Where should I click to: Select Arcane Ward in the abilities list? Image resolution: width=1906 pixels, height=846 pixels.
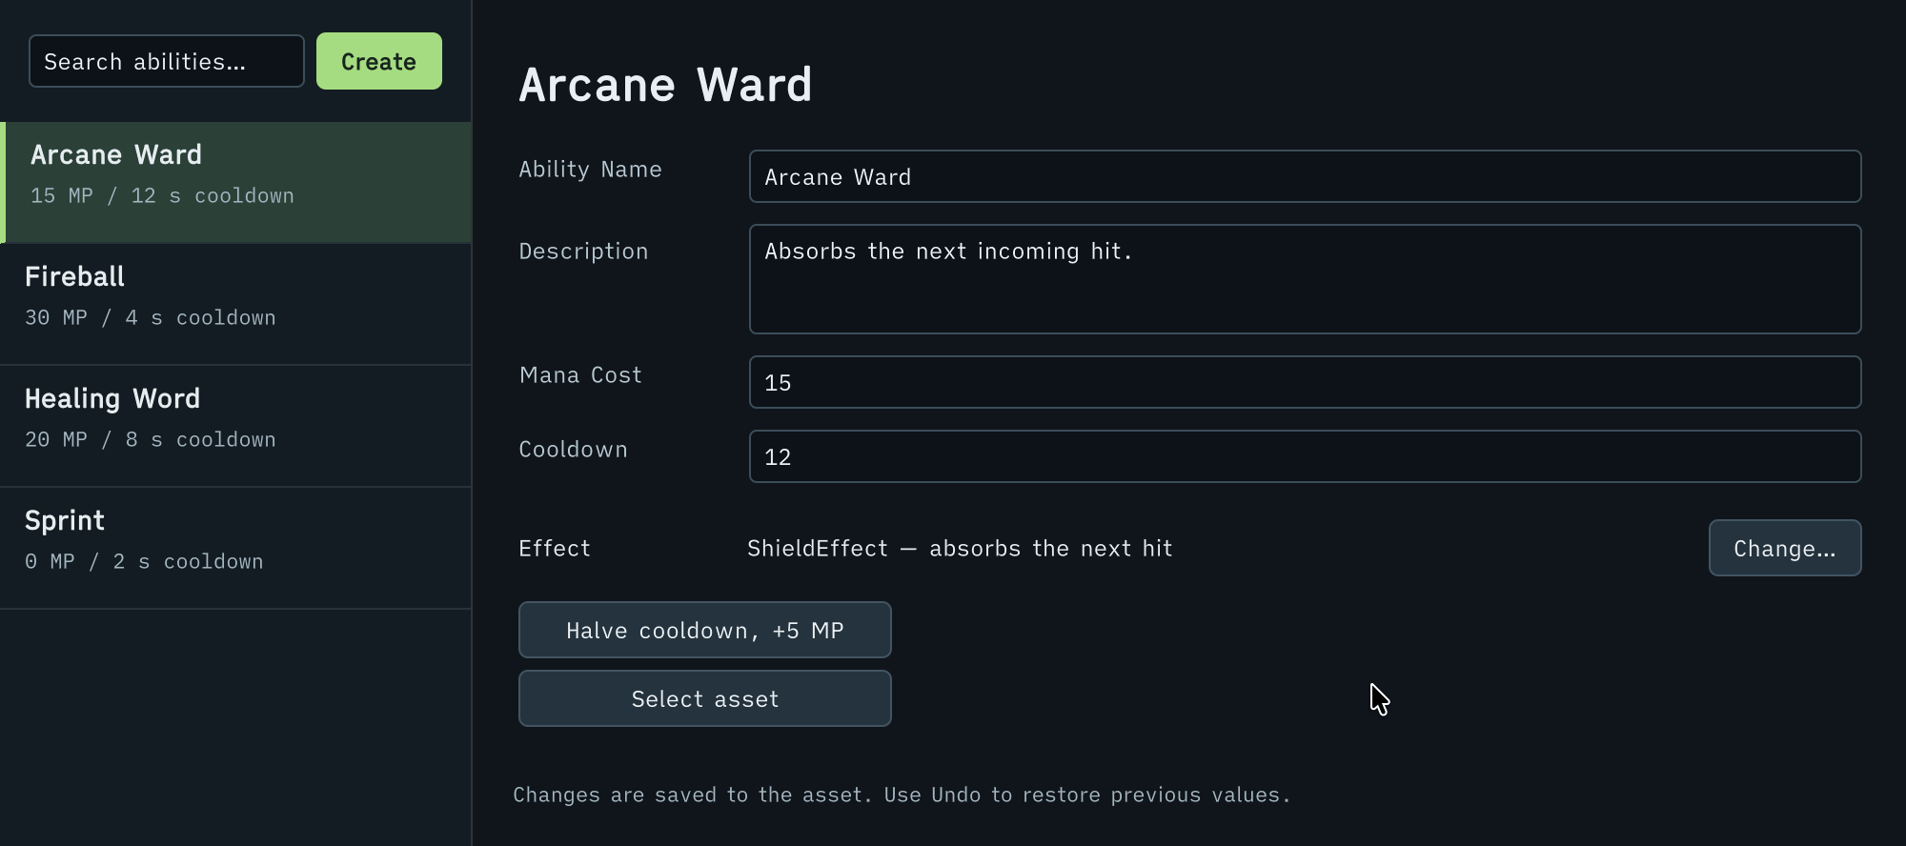point(236,182)
